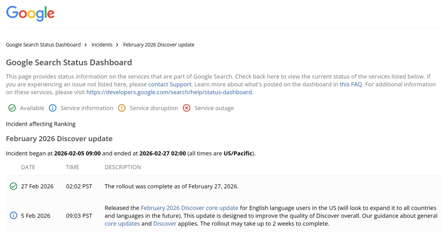Visit the status-dashboard developers URL
443x232 pixels.
pyautogui.click(x=169, y=92)
